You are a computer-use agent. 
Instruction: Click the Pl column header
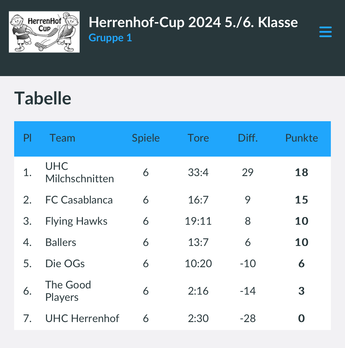[x=27, y=138]
